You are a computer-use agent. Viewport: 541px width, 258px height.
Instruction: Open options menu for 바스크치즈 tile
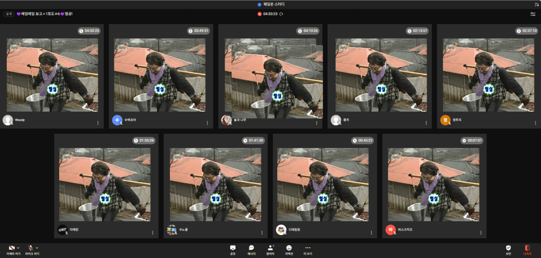pyautogui.click(x=480, y=233)
